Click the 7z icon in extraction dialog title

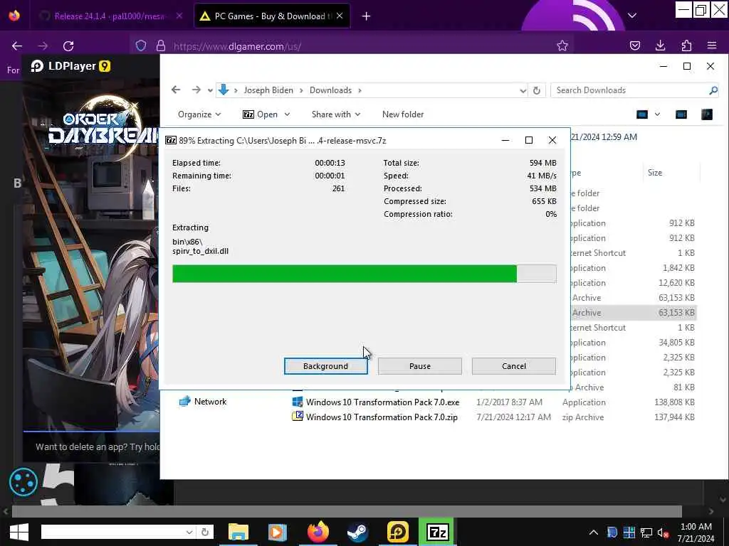pos(171,140)
